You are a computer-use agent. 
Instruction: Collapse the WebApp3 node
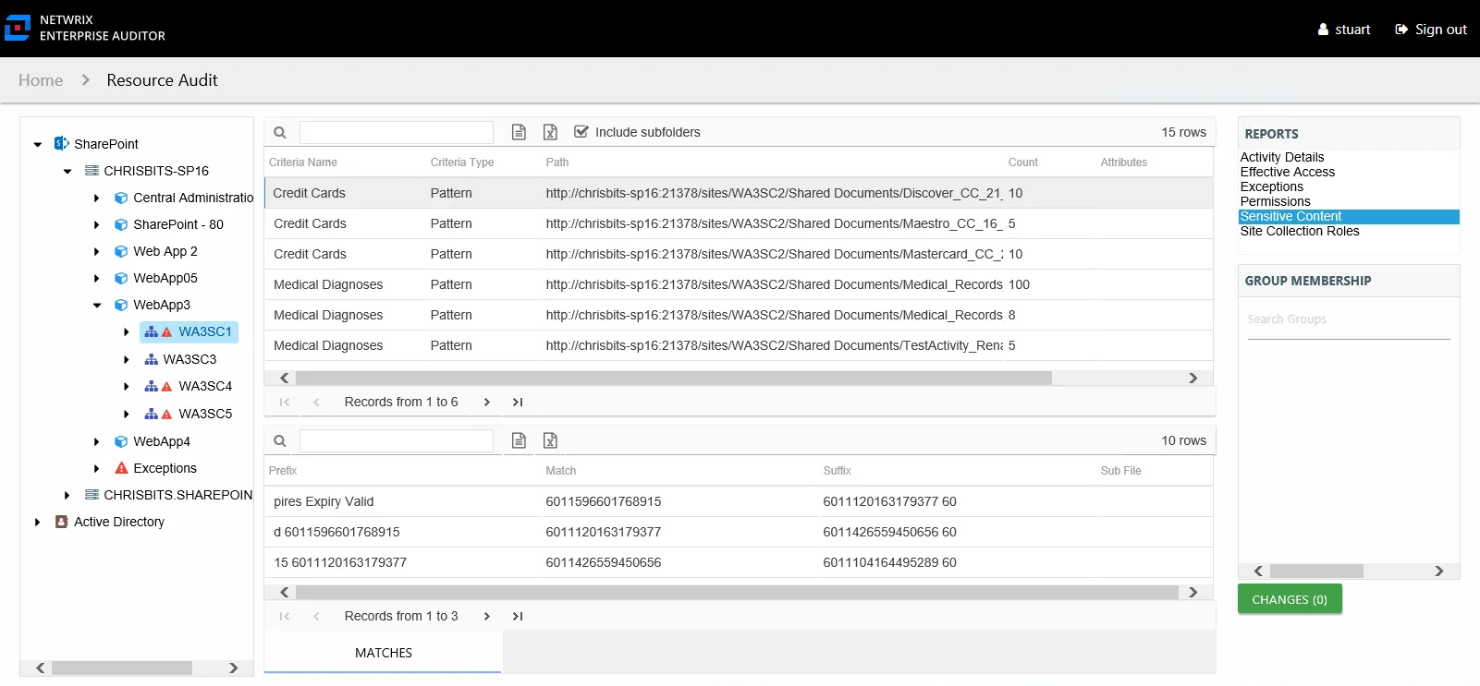[97, 305]
